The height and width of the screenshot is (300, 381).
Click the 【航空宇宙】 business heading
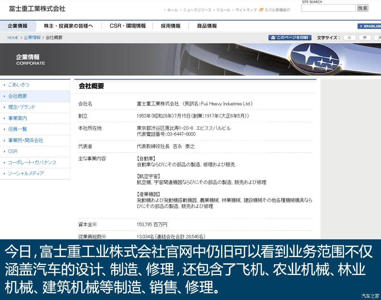click(x=148, y=176)
